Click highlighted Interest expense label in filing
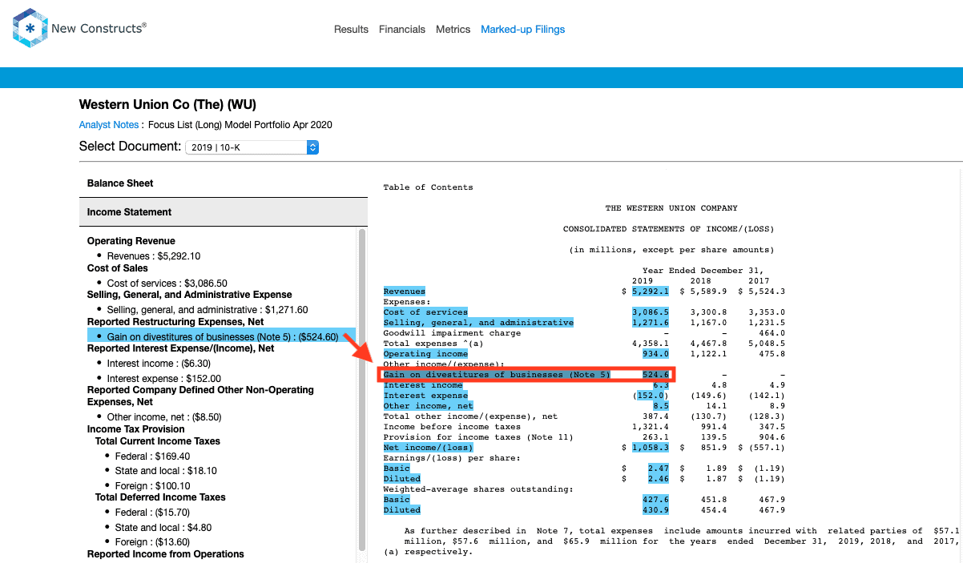This screenshot has height=563, width=963. tap(425, 396)
